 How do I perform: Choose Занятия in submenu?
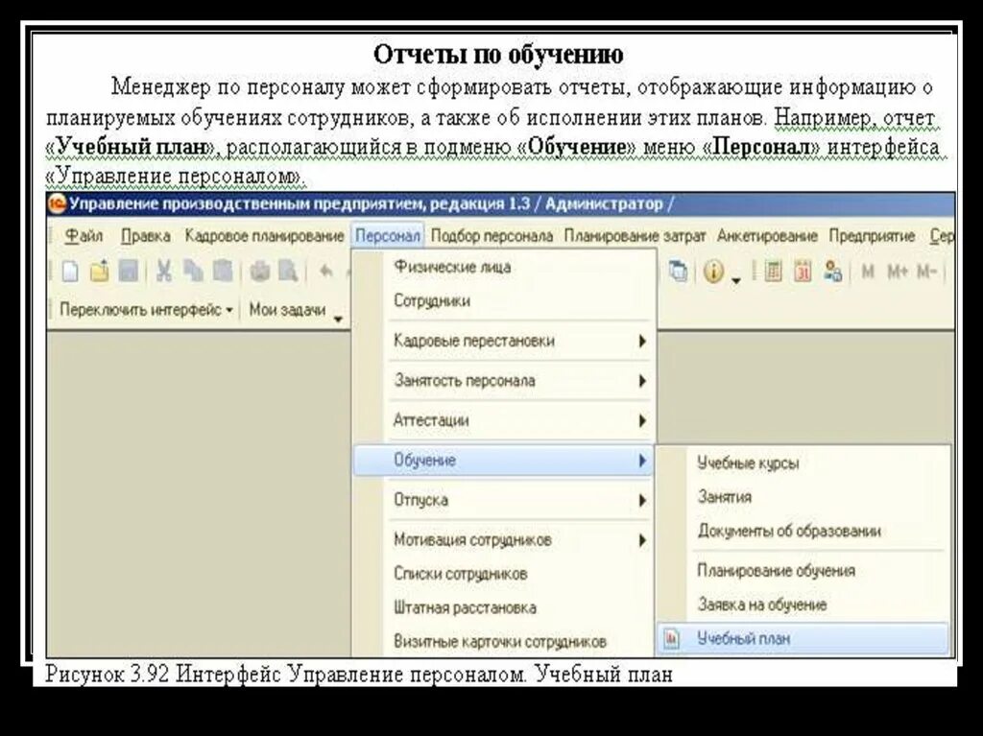click(x=803, y=497)
